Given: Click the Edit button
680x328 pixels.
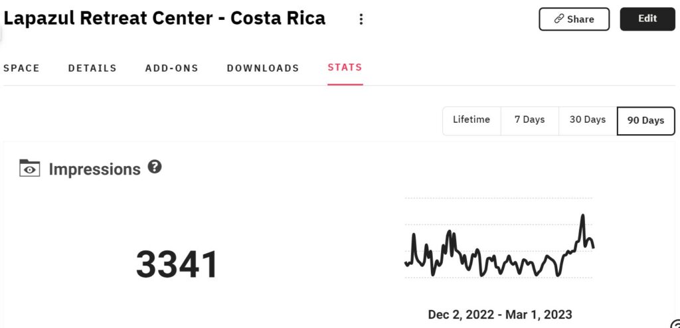Looking at the screenshot, I should [647, 19].
